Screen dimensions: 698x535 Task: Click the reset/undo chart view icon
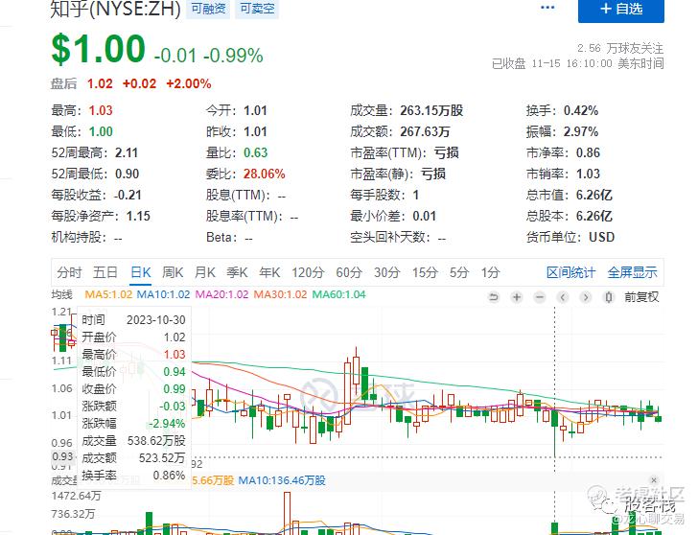493,297
